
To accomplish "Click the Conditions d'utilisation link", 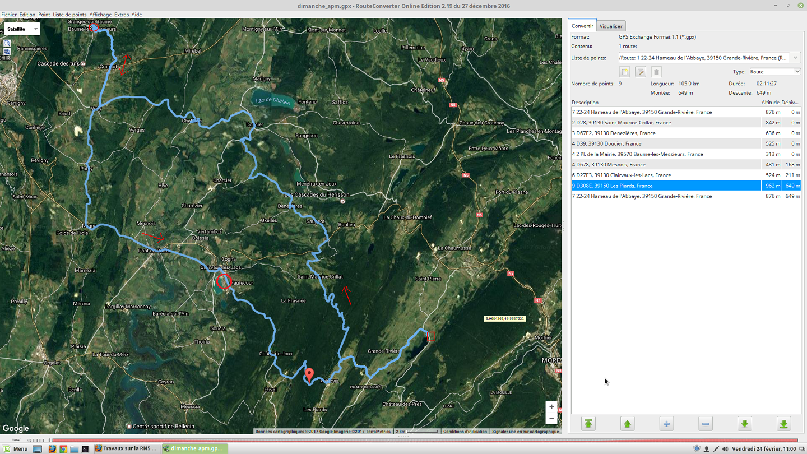I will click(465, 432).
